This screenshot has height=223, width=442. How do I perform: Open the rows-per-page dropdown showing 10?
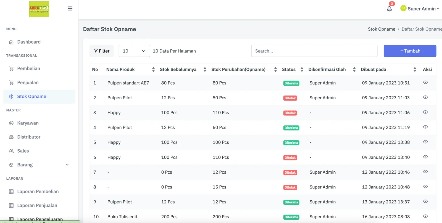click(x=134, y=51)
